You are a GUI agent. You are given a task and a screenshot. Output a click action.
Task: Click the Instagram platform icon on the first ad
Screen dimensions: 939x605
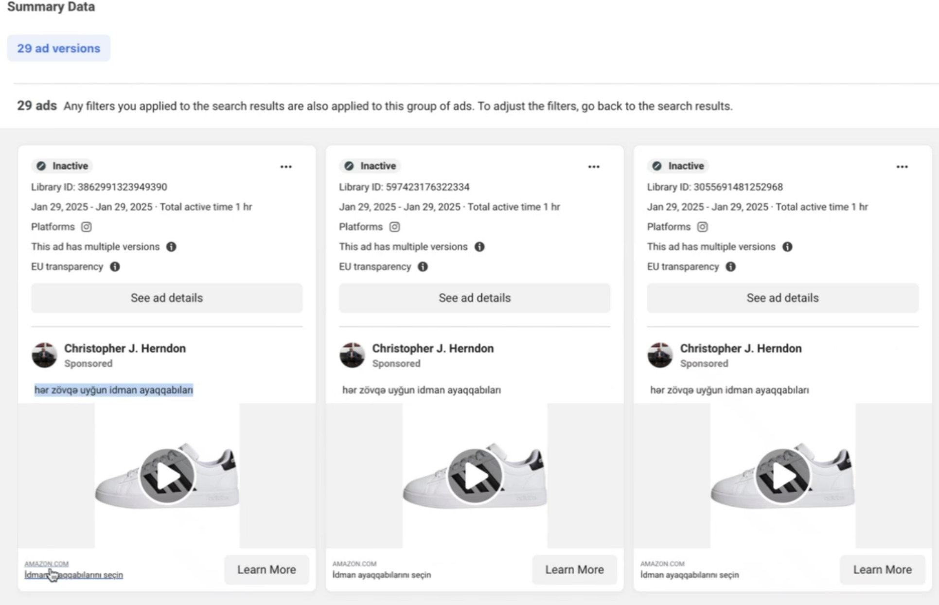point(86,227)
